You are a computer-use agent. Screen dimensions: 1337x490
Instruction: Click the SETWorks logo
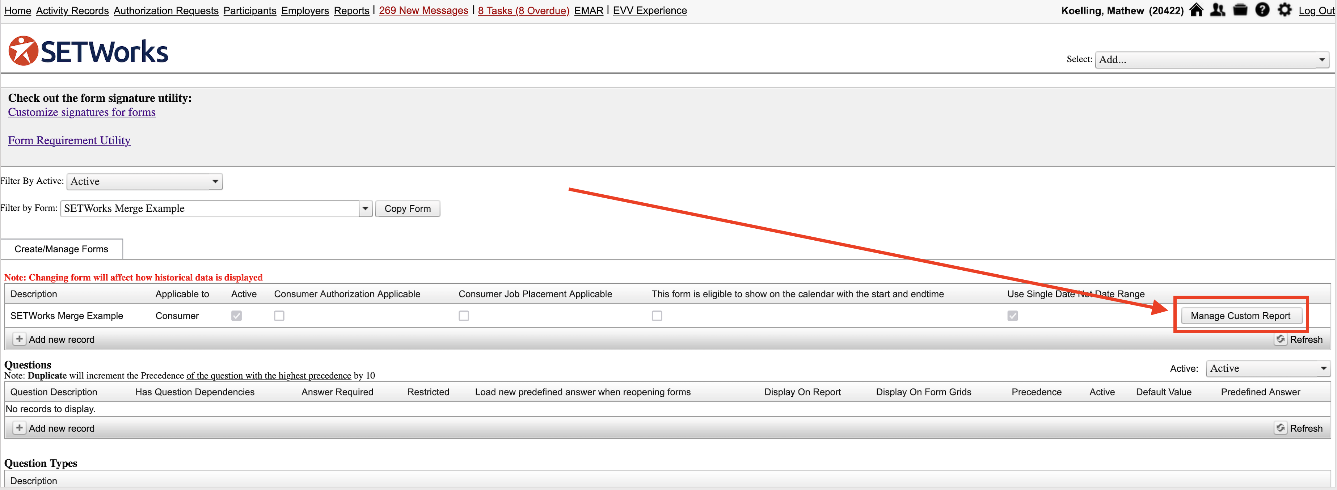pyautogui.click(x=88, y=51)
